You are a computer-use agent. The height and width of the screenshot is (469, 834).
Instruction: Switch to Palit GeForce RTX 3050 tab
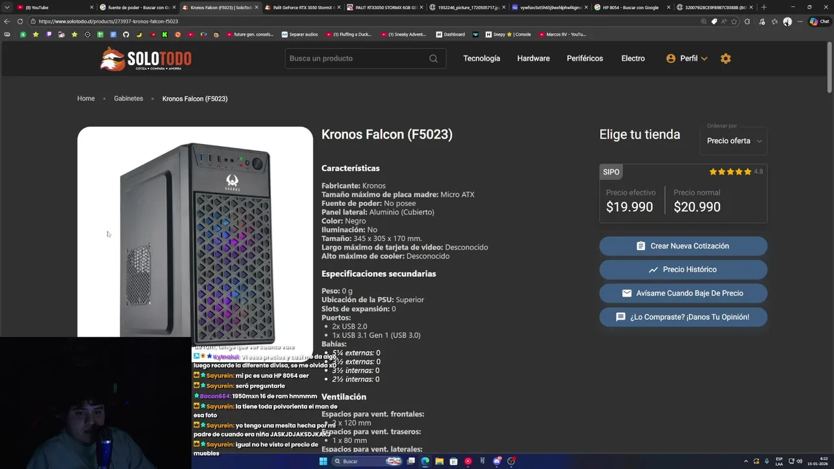[x=303, y=7]
